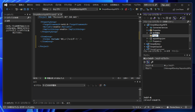Click the ツールボックスの検索 search field

(x=17, y=18)
